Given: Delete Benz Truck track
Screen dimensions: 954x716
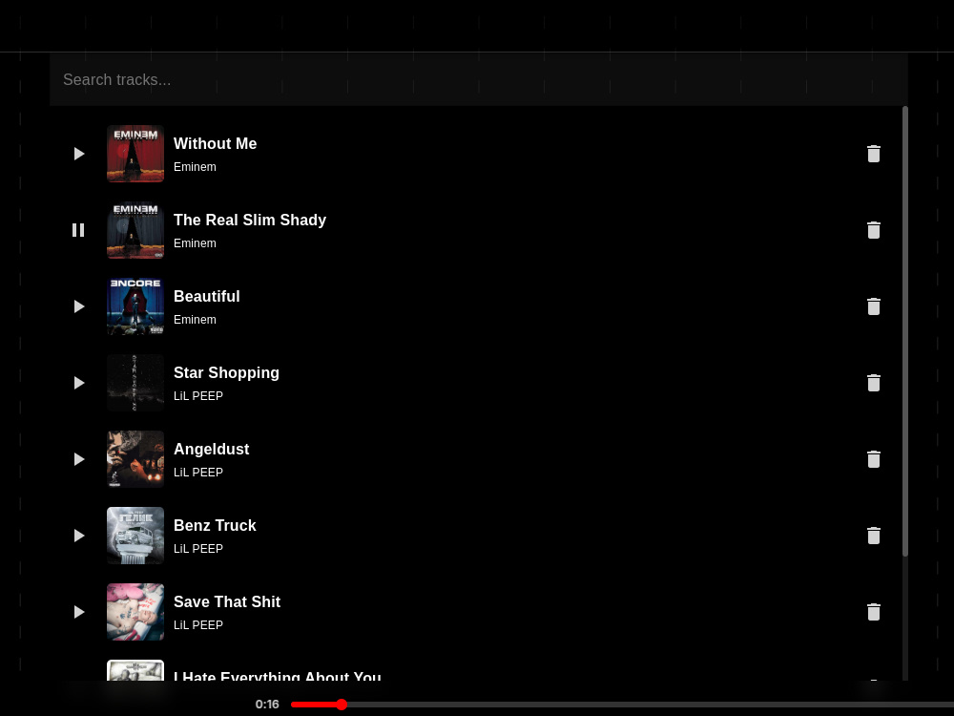Looking at the screenshot, I should [874, 536].
